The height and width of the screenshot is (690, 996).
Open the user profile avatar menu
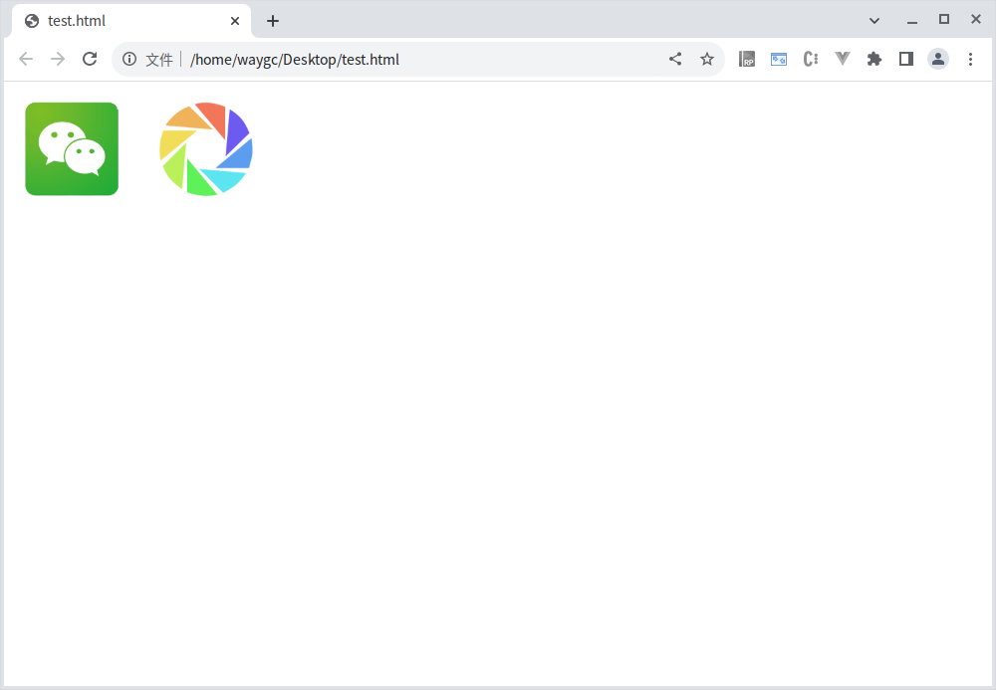pyautogui.click(x=938, y=59)
